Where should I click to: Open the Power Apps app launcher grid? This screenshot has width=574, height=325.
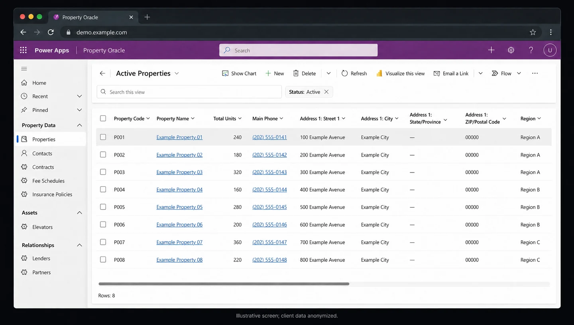click(24, 50)
